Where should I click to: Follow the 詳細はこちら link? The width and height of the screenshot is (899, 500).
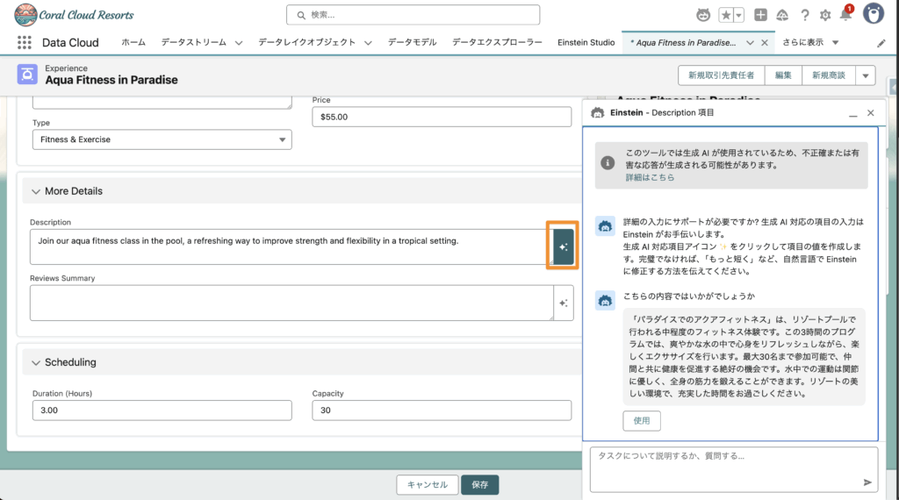650,177
